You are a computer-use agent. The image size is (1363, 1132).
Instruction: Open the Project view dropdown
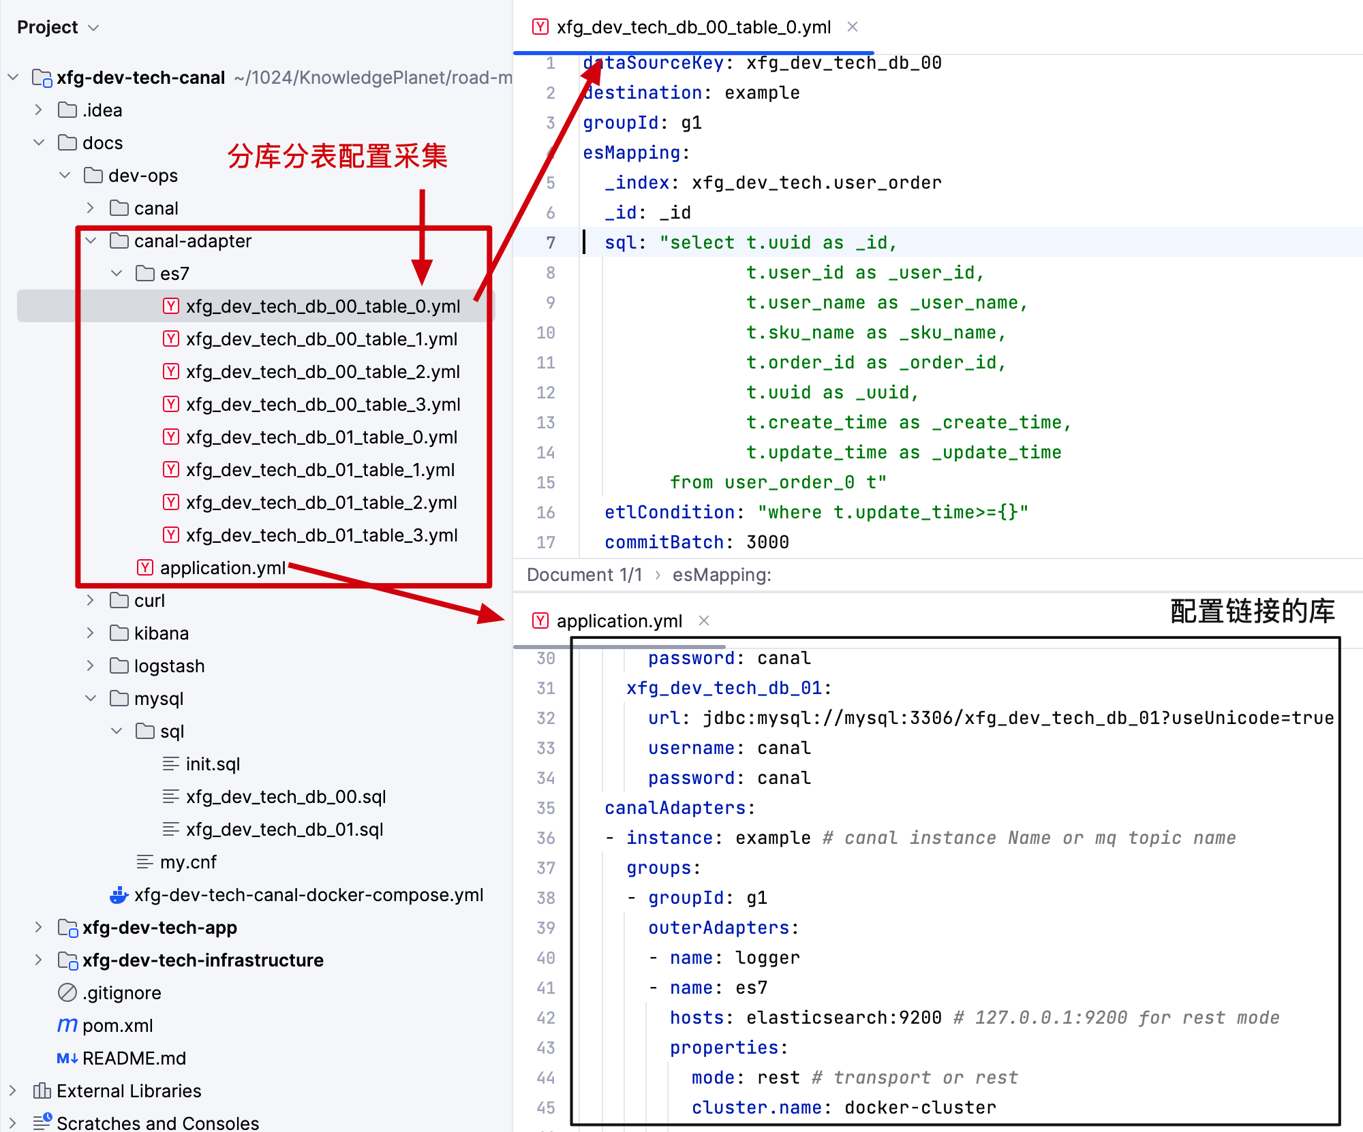(94, 27)
